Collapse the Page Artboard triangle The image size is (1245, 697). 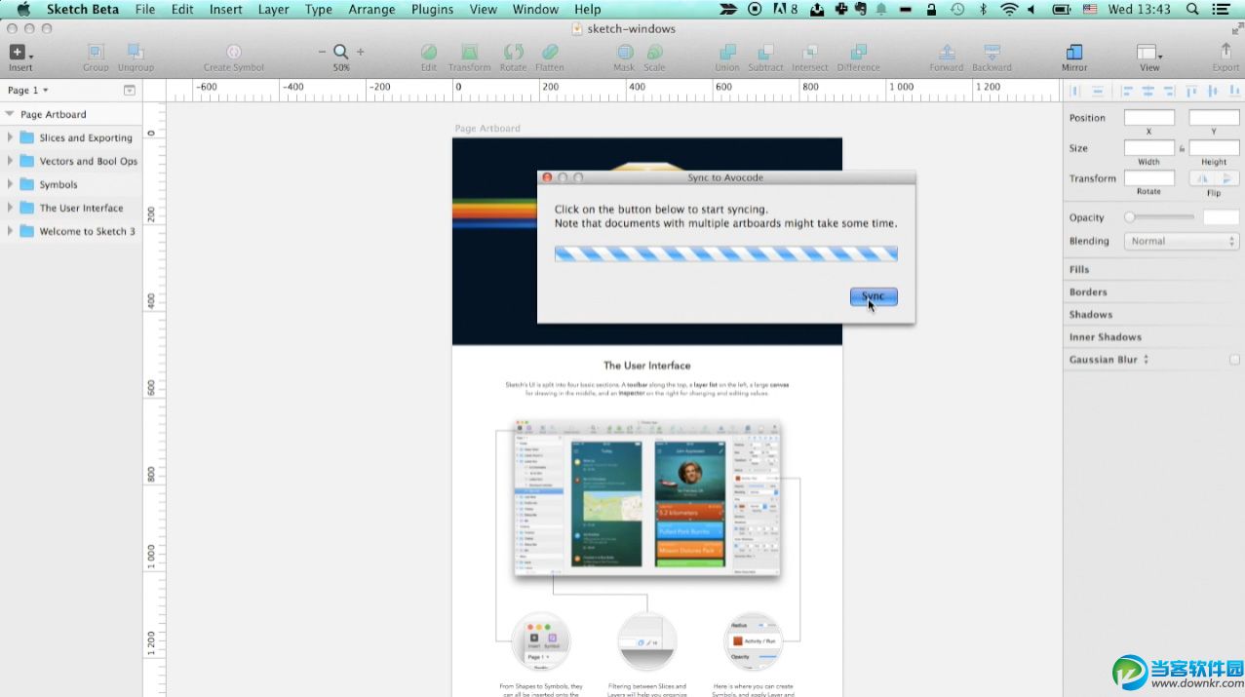10,114
